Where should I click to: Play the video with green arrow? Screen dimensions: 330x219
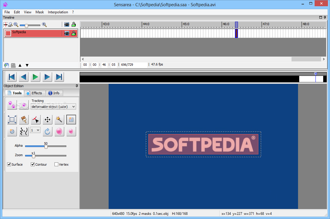35,77
